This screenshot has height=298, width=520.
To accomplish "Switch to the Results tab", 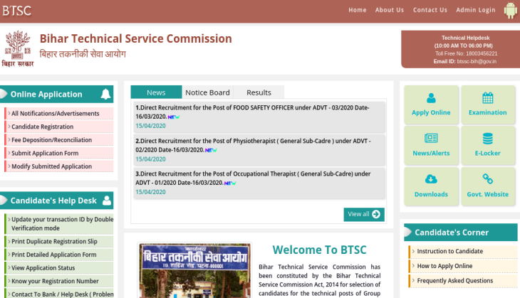I will pos(259,92).
